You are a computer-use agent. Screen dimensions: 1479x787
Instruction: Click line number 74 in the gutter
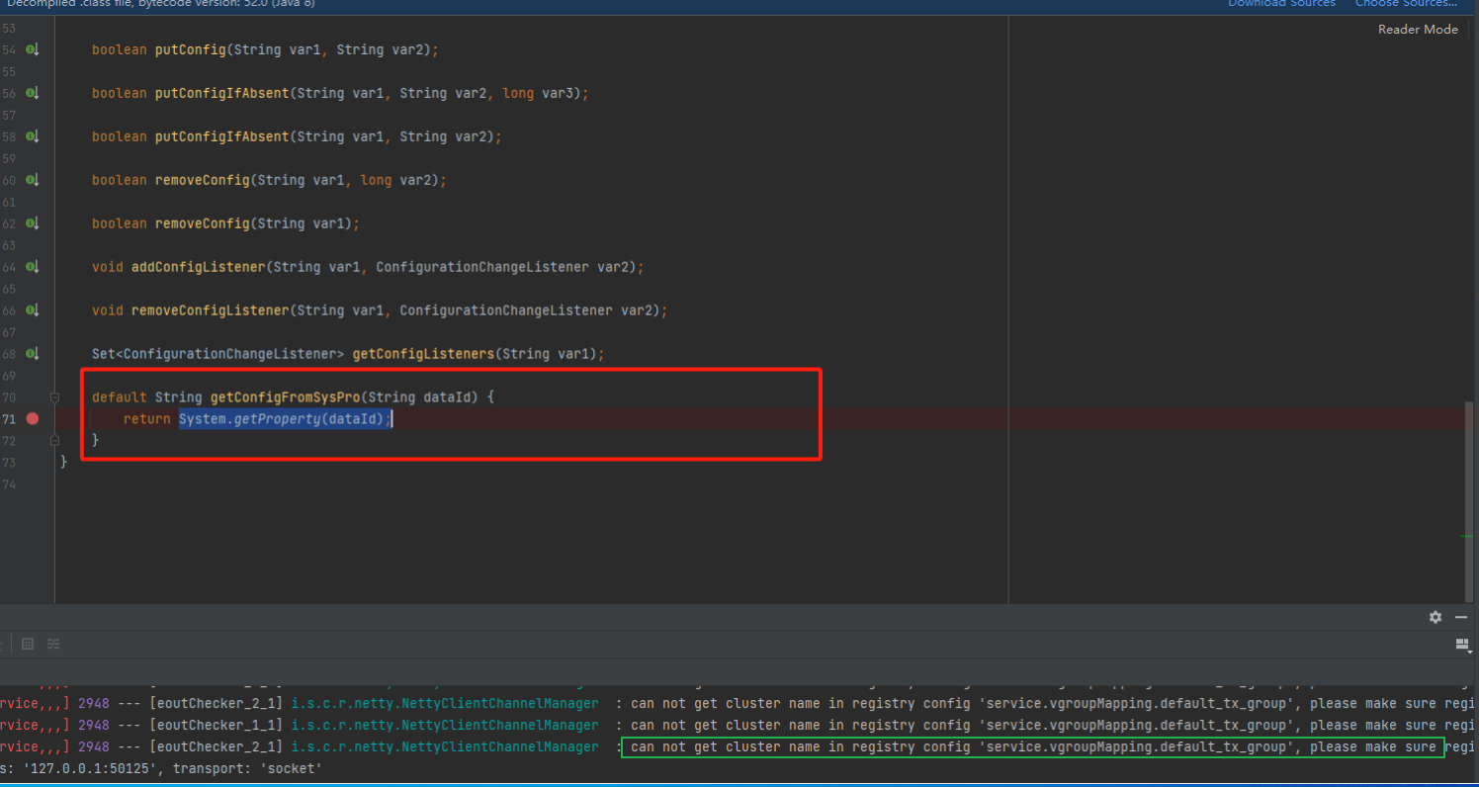(x=9, y=484)
